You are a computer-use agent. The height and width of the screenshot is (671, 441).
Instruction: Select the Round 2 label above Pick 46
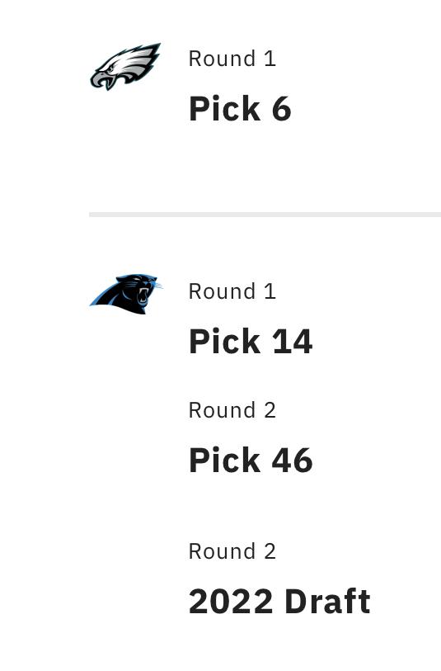pos(232,410)
